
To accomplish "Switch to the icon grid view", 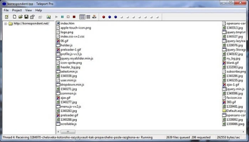I will tap(88, 17).
